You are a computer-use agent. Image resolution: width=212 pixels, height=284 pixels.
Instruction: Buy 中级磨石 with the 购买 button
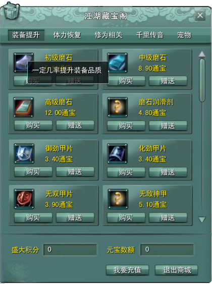[x=126, y=81]
